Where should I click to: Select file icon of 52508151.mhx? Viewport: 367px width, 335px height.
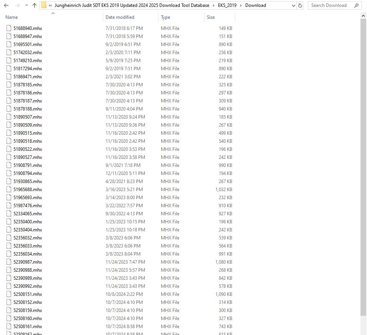point(9,294)
